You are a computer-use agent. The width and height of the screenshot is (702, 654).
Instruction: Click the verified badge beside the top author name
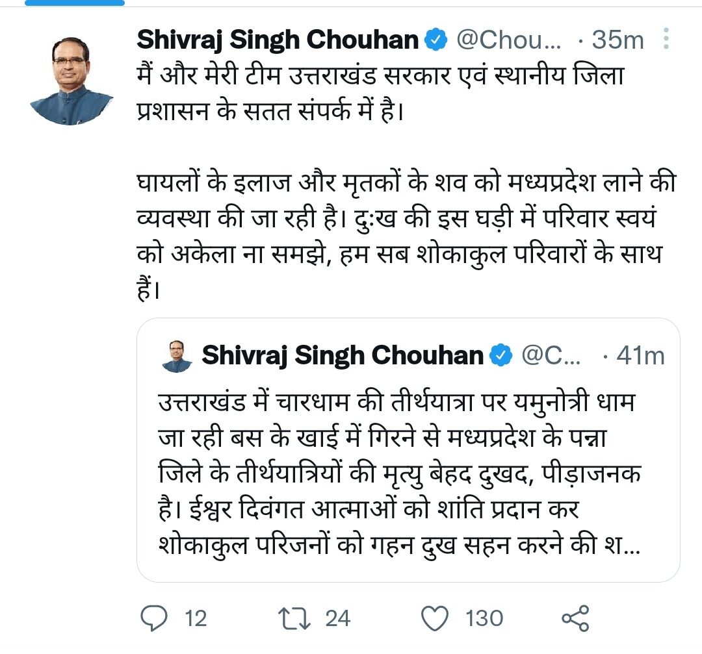(435, 40)
